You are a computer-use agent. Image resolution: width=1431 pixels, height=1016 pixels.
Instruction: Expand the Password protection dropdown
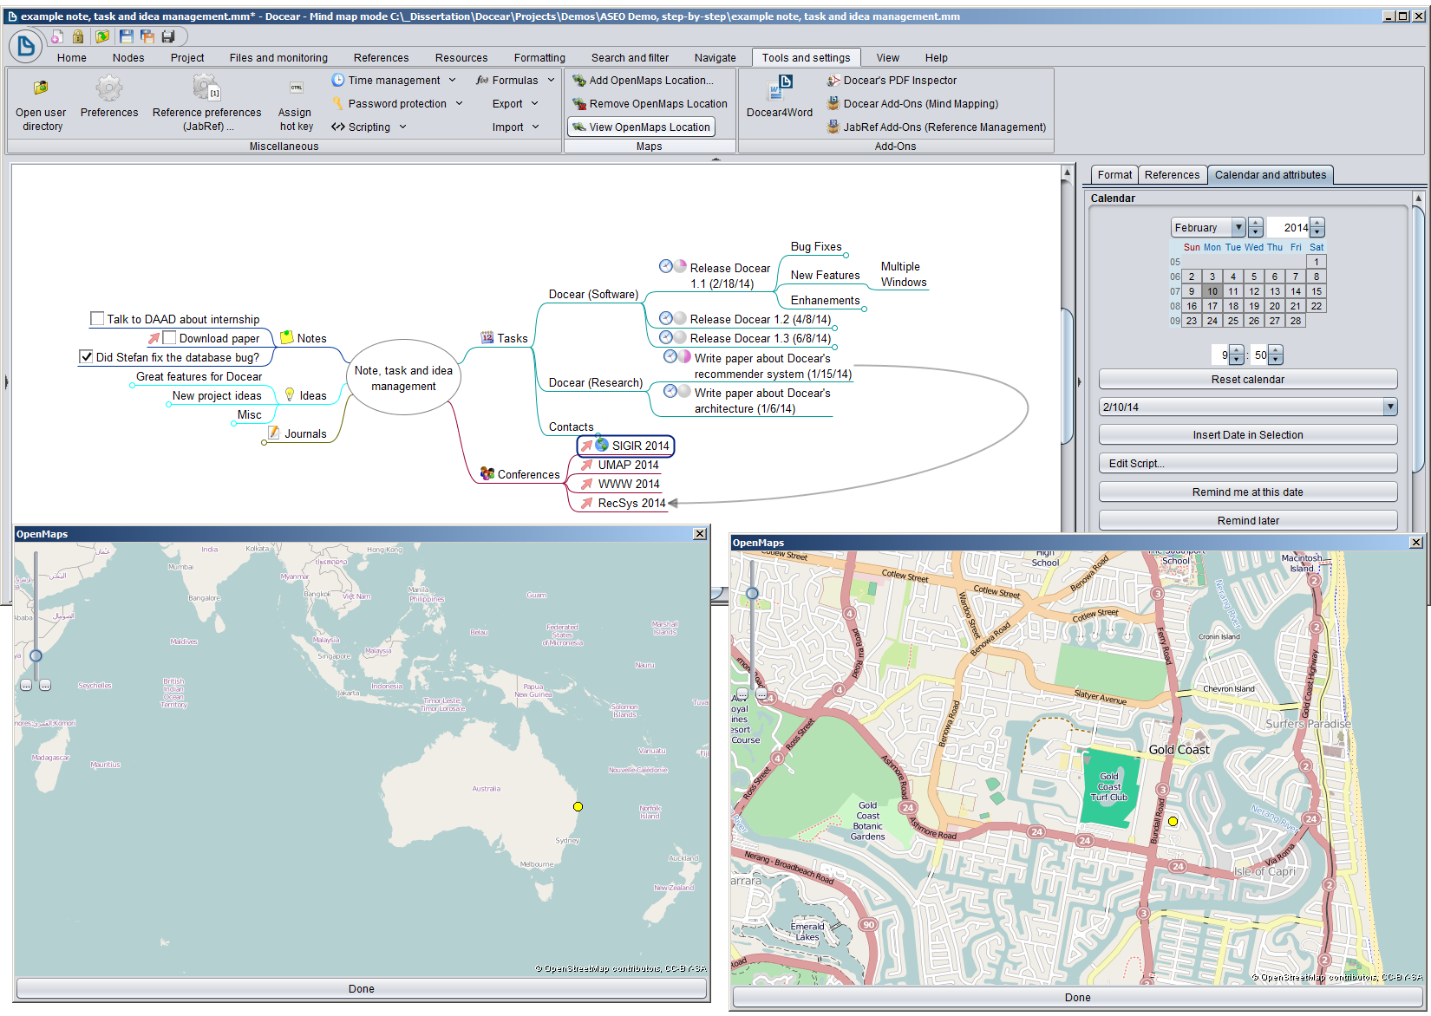tap(459, 104)
